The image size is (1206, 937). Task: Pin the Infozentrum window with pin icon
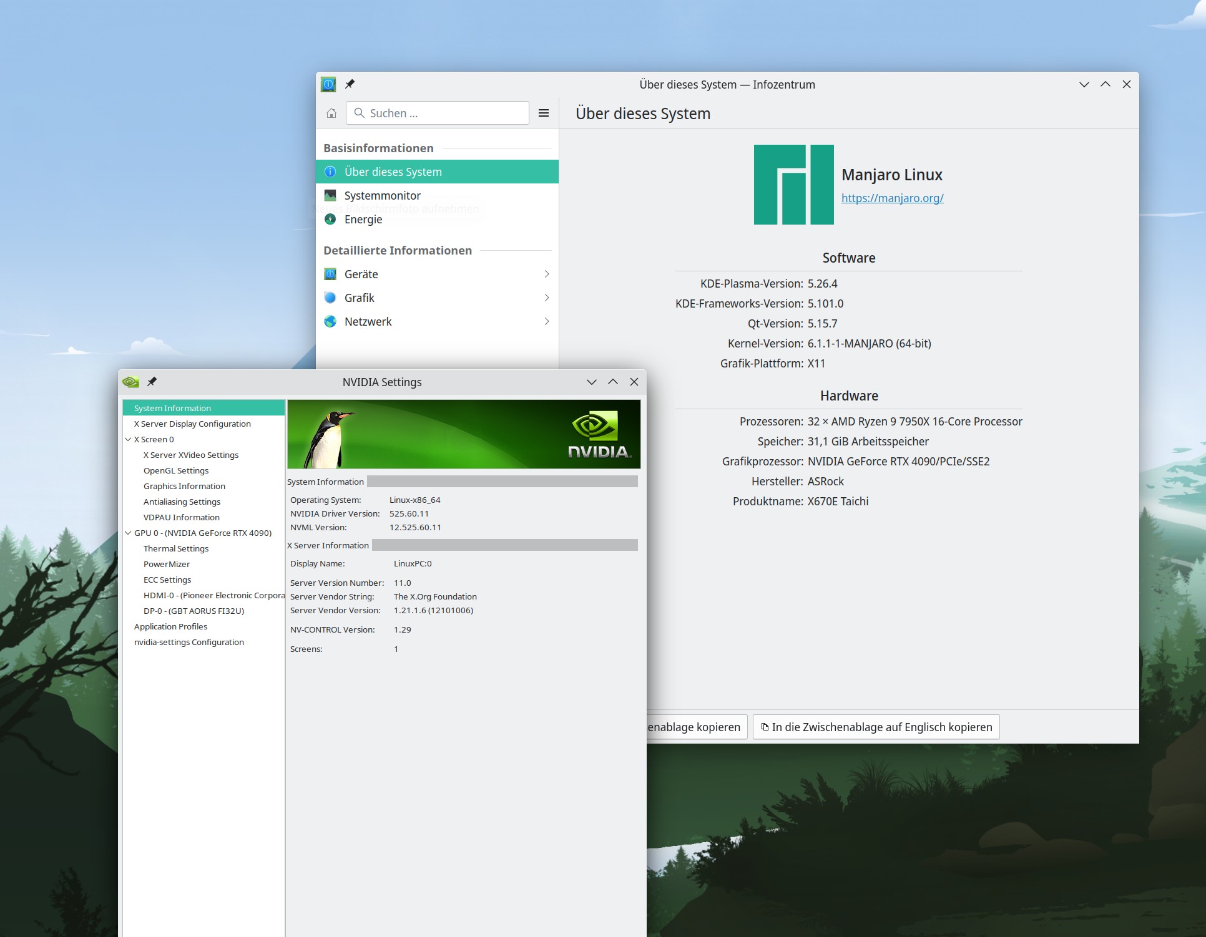350,84
